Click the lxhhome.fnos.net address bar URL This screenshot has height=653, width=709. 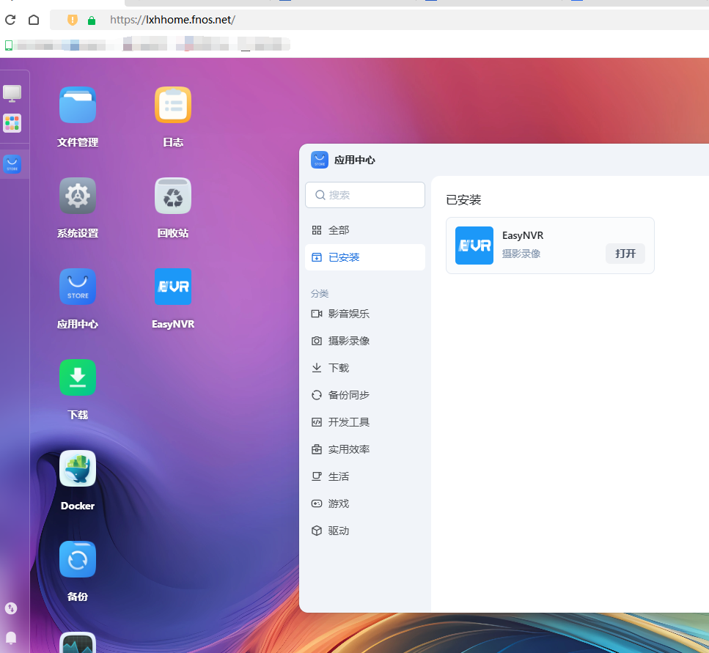coord(172,20)
